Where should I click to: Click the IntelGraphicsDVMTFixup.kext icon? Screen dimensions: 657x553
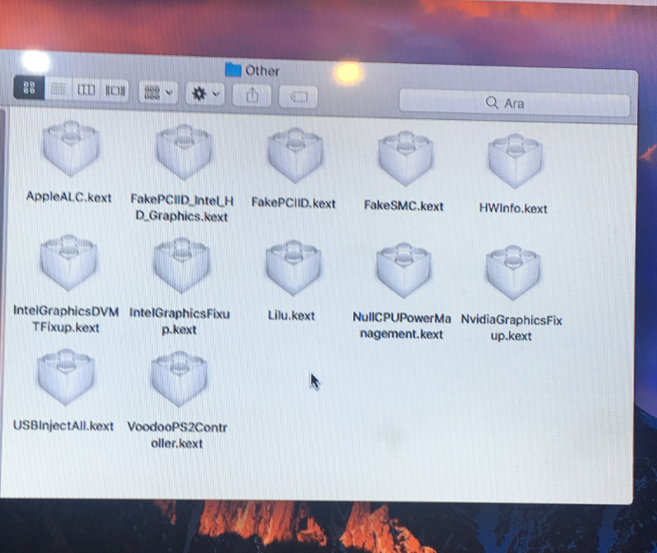(x=67, y=264)
